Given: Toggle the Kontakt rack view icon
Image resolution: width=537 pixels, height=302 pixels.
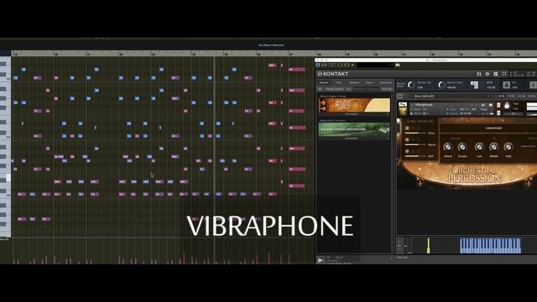Looking at the screenshot, I should tap(496, 74).
